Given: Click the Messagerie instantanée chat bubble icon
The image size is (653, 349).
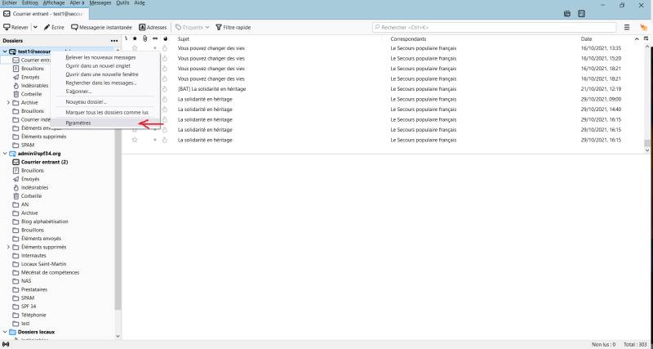Looking at the screenshot, I should pyautogui.click(x=74, y=27).
